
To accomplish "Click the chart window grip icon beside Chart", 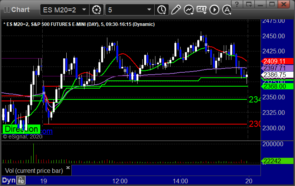I will (7, 10).
